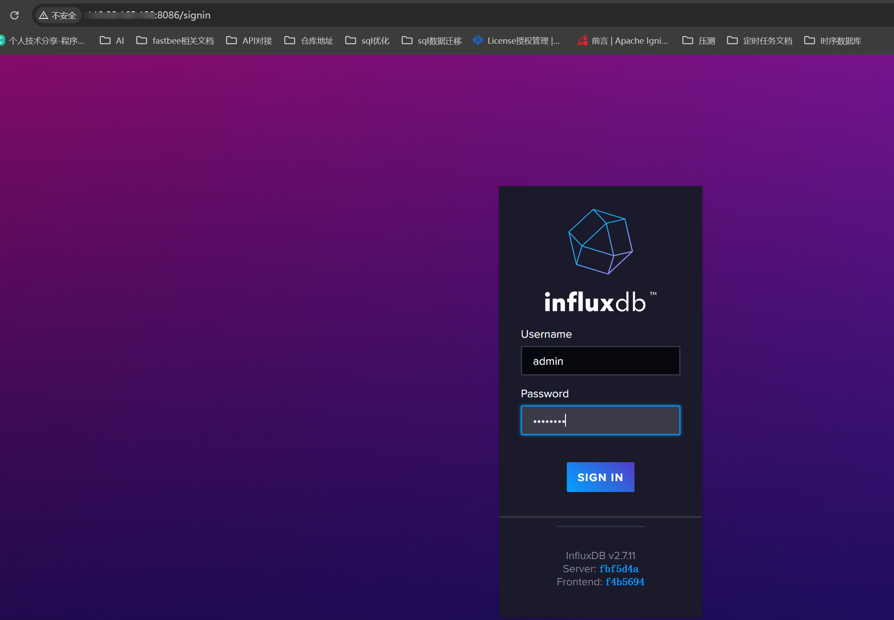Screen dimensions: 894x620
Task: Click the Password label
Action: [545, 394]
